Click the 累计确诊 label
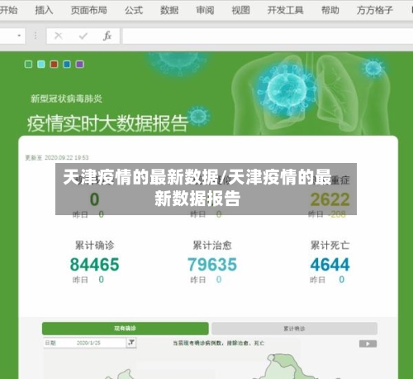This screenshot has width=413, height=379. [94, 245]
